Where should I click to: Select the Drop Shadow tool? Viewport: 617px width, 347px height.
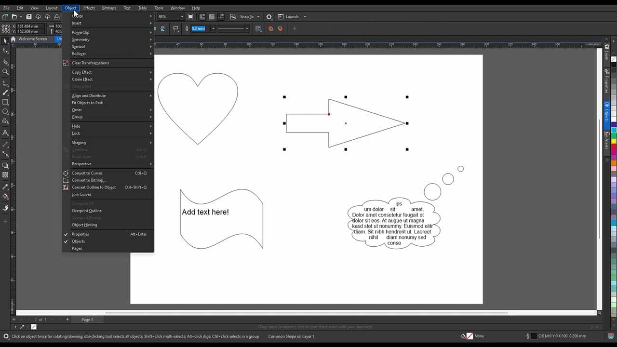click(5, 165)
